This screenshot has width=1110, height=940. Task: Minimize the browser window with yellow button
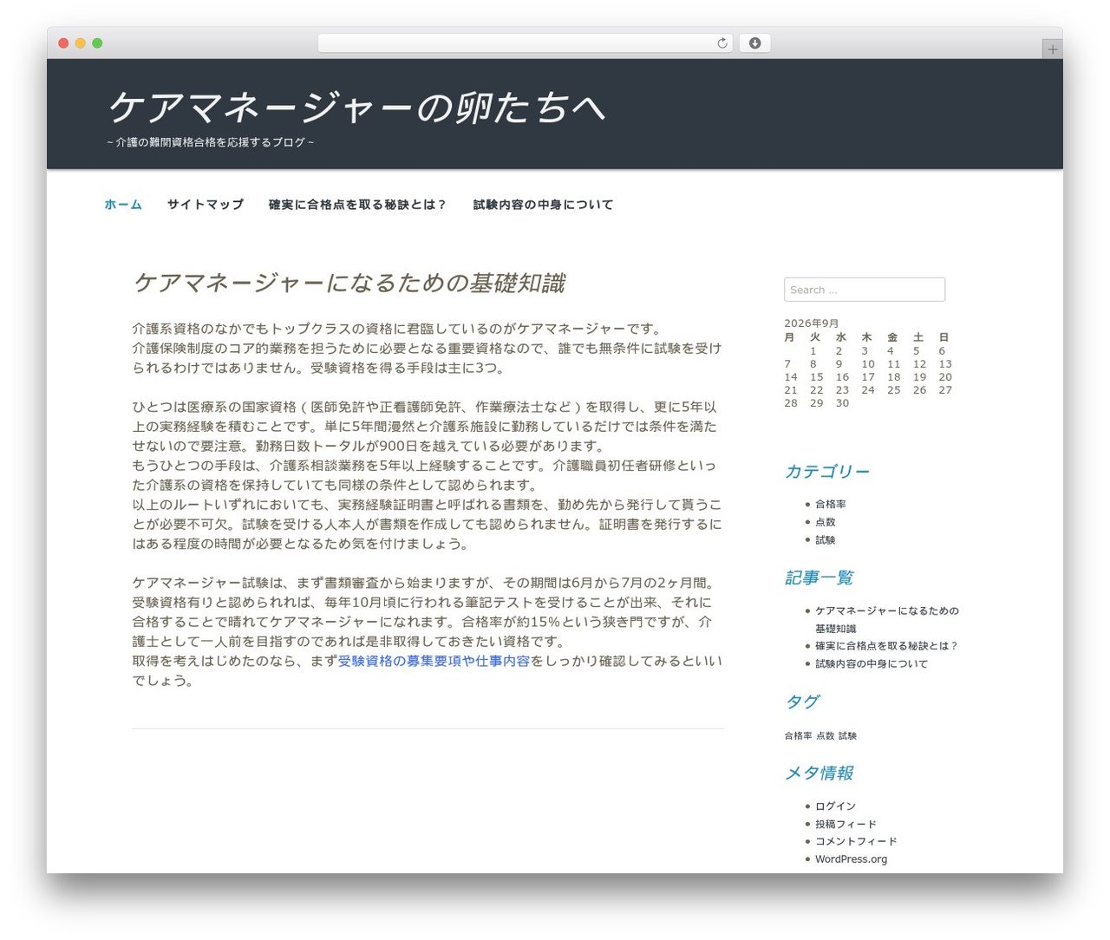pyautogui.click(x=80, y=43)
